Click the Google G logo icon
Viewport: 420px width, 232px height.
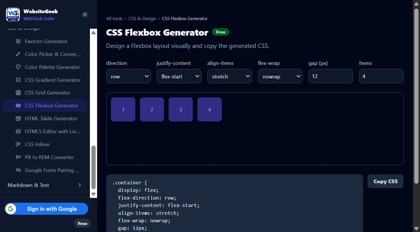pyautogui.click(x=11, y=209)
